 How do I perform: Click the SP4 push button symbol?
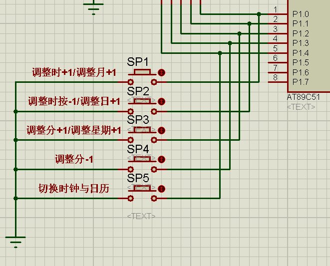(142, 159)
